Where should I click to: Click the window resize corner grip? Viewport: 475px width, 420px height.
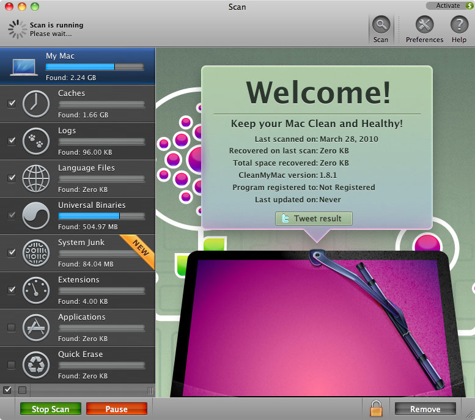[x=470, y=415]
